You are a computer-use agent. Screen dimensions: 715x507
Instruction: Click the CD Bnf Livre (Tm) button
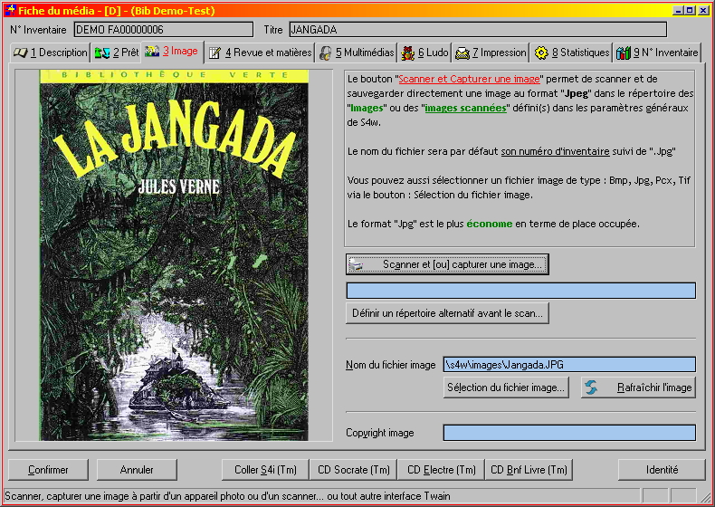pos(529,470)
